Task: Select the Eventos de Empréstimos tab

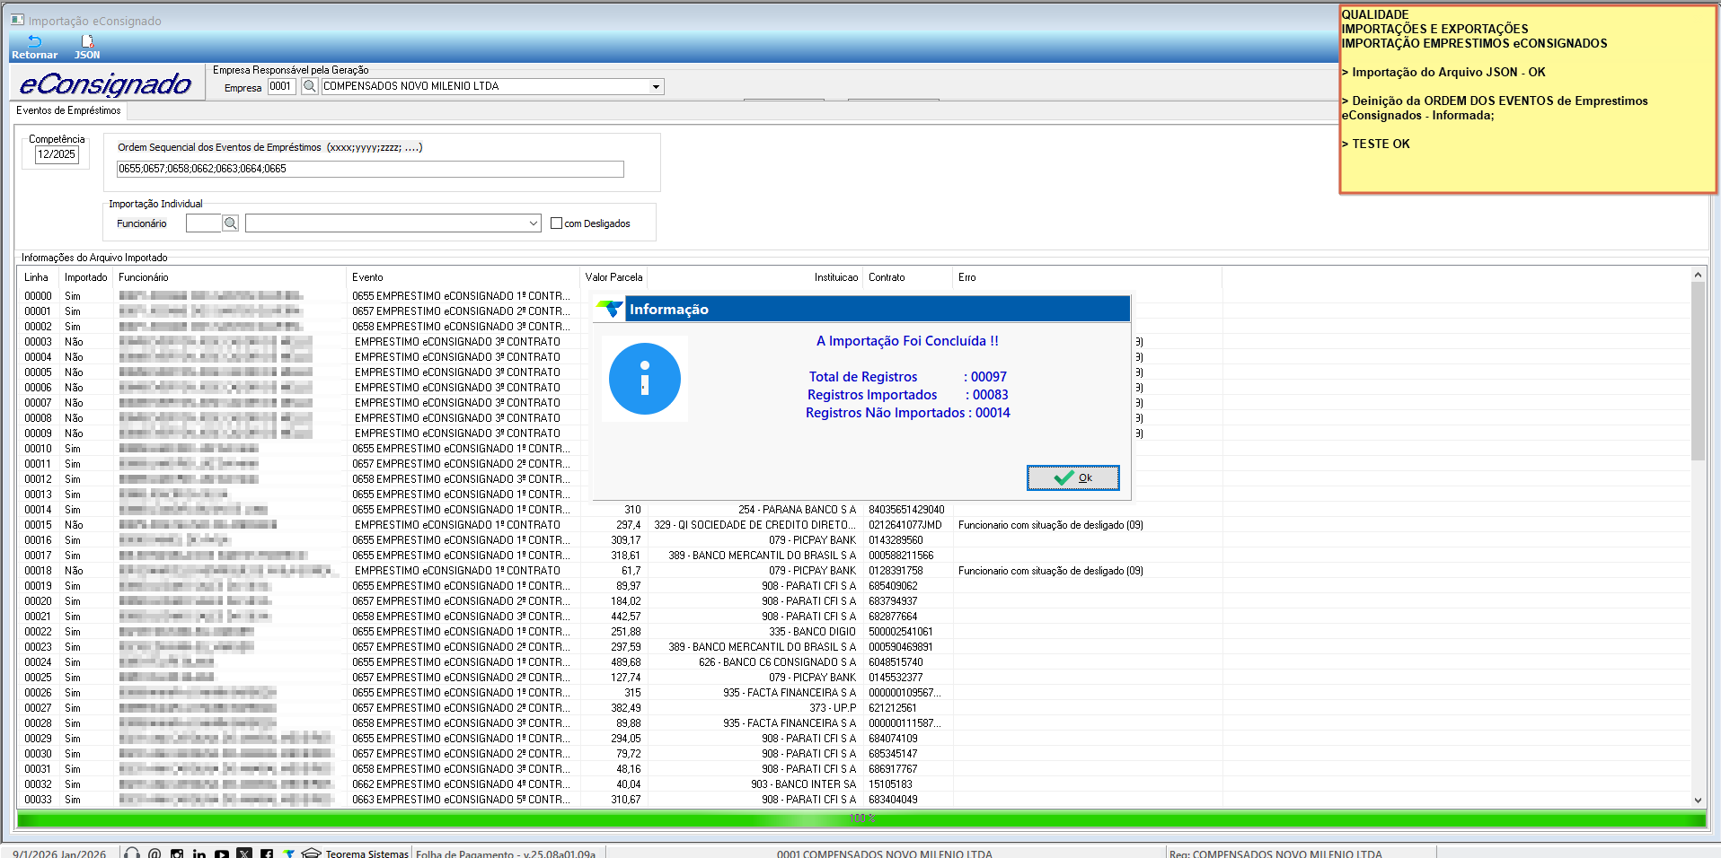Action: tap(68, 110)
